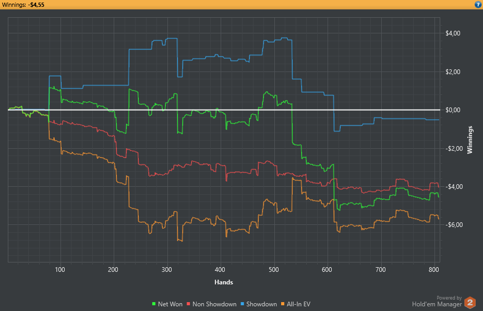Click the "Hold'em Manager" brand text

[437, 304]
